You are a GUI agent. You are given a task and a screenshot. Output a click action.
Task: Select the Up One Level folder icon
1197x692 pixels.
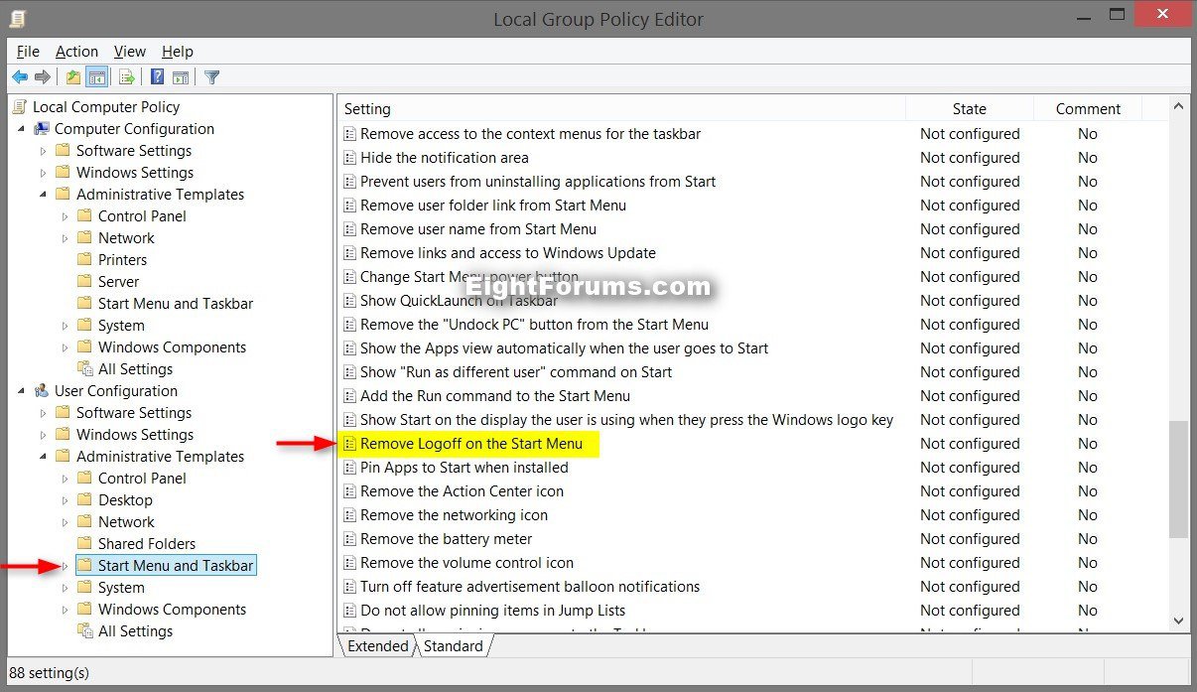(70, 76)
